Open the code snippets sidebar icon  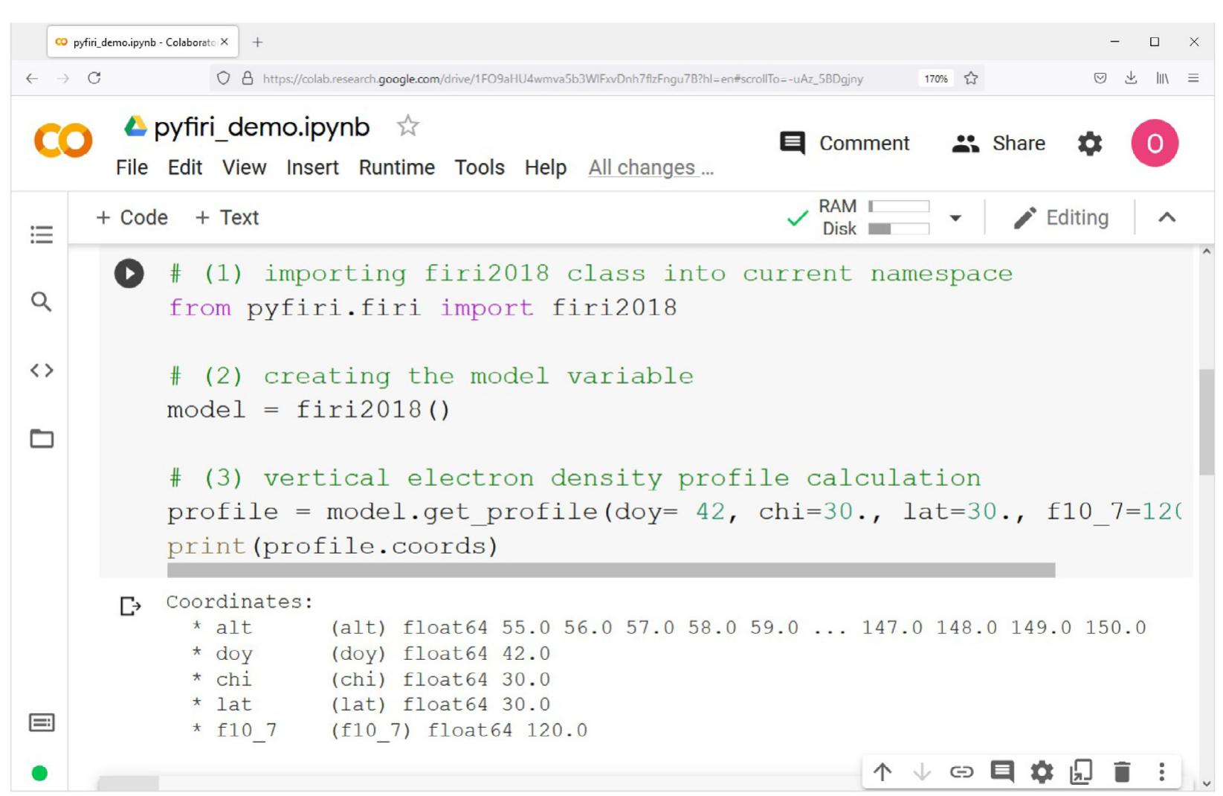click(x=42, y=370)
